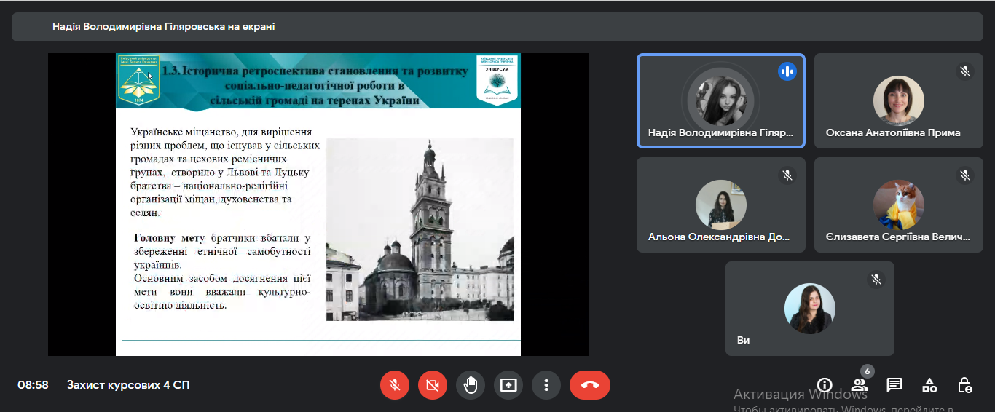Raise hand in the meeting
The height and width of the screenshot is (412, 995).
click(471, 385)
